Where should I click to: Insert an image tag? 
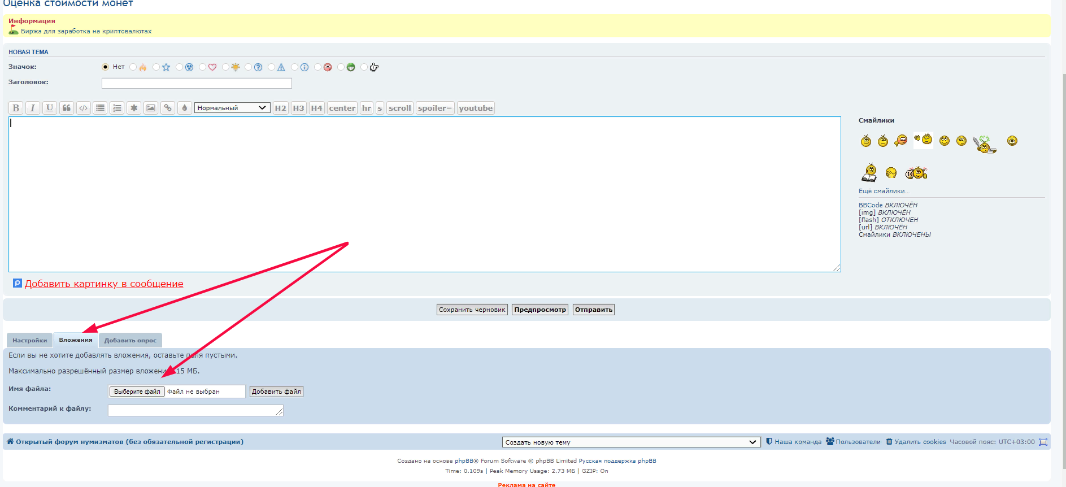coord(151,108)
